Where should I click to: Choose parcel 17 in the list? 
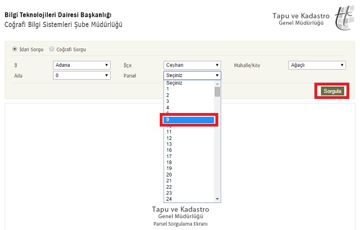(x=189, y=156)
